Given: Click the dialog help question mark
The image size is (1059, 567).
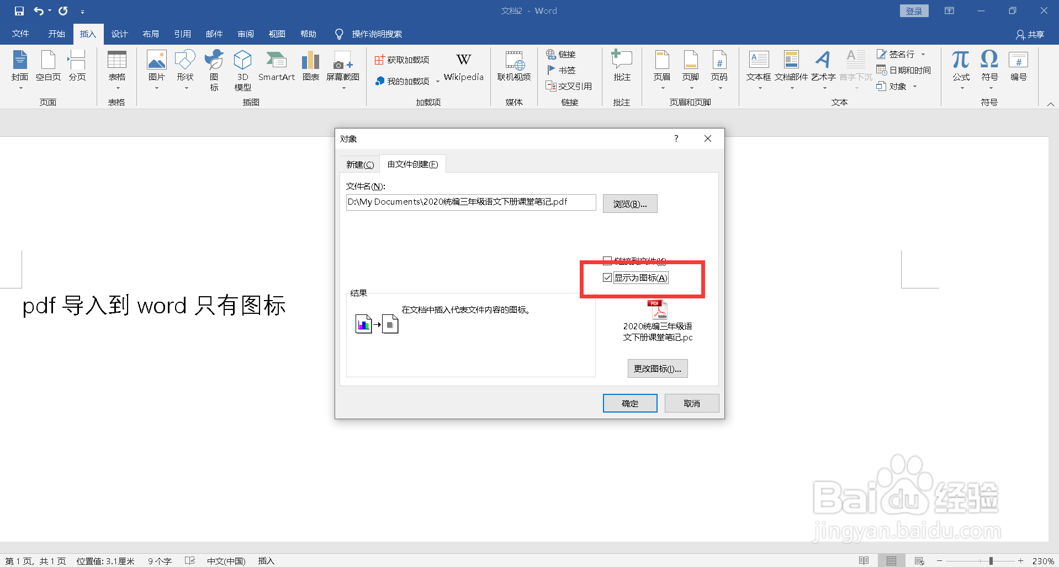Looking at the screenshot, I should click(676, 138).
